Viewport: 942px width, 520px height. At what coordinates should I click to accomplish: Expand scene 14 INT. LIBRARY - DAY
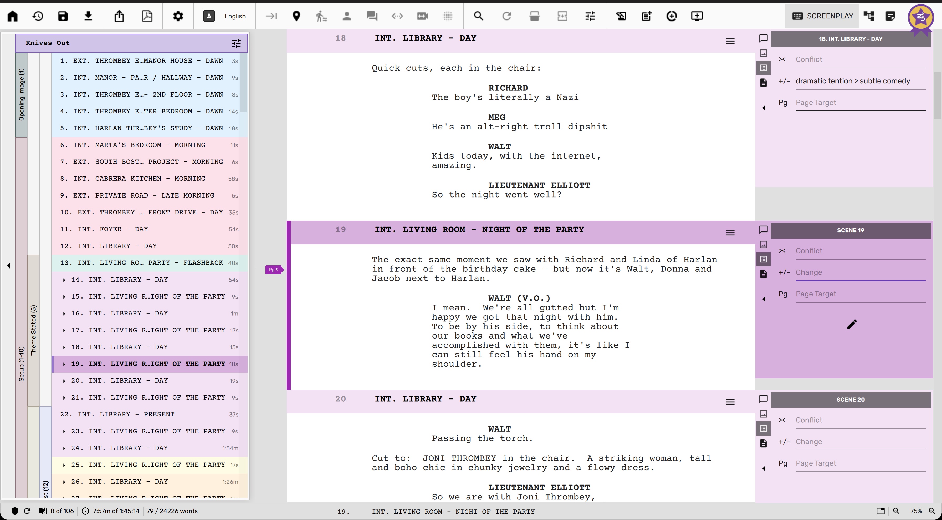64,280
